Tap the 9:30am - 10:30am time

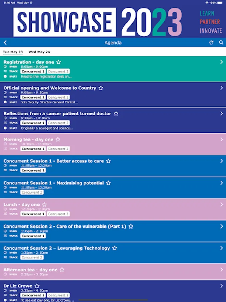click(35, 118)
